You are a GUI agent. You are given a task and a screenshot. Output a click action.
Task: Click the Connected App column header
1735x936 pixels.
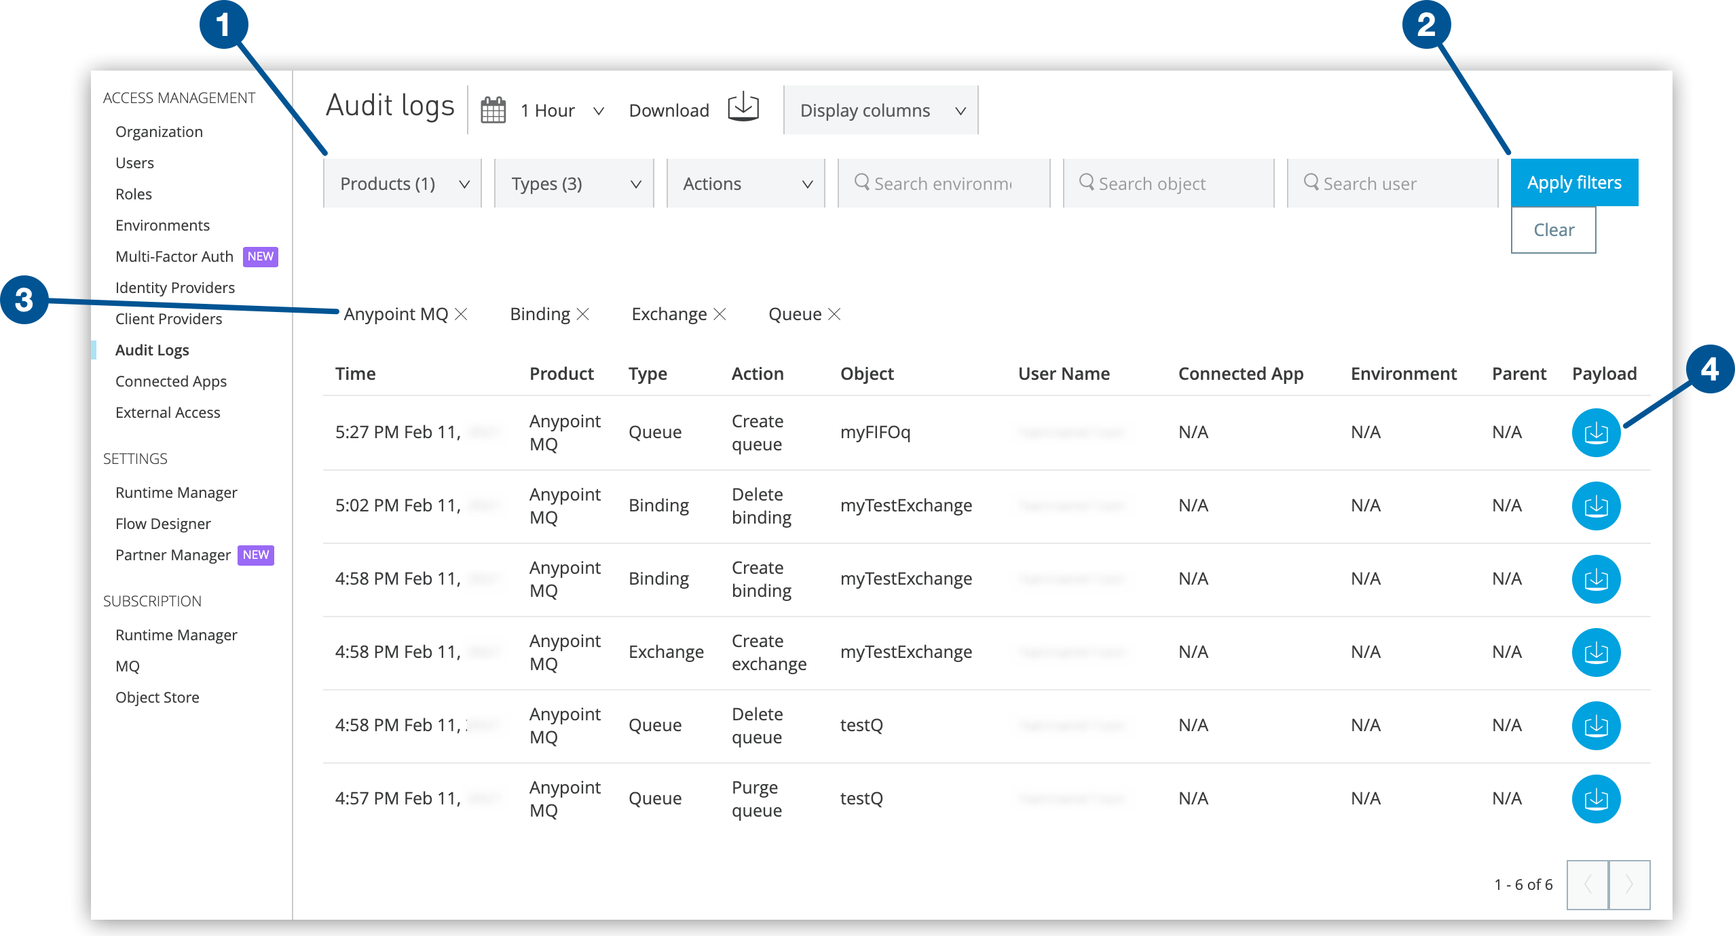click(1241, 374)
